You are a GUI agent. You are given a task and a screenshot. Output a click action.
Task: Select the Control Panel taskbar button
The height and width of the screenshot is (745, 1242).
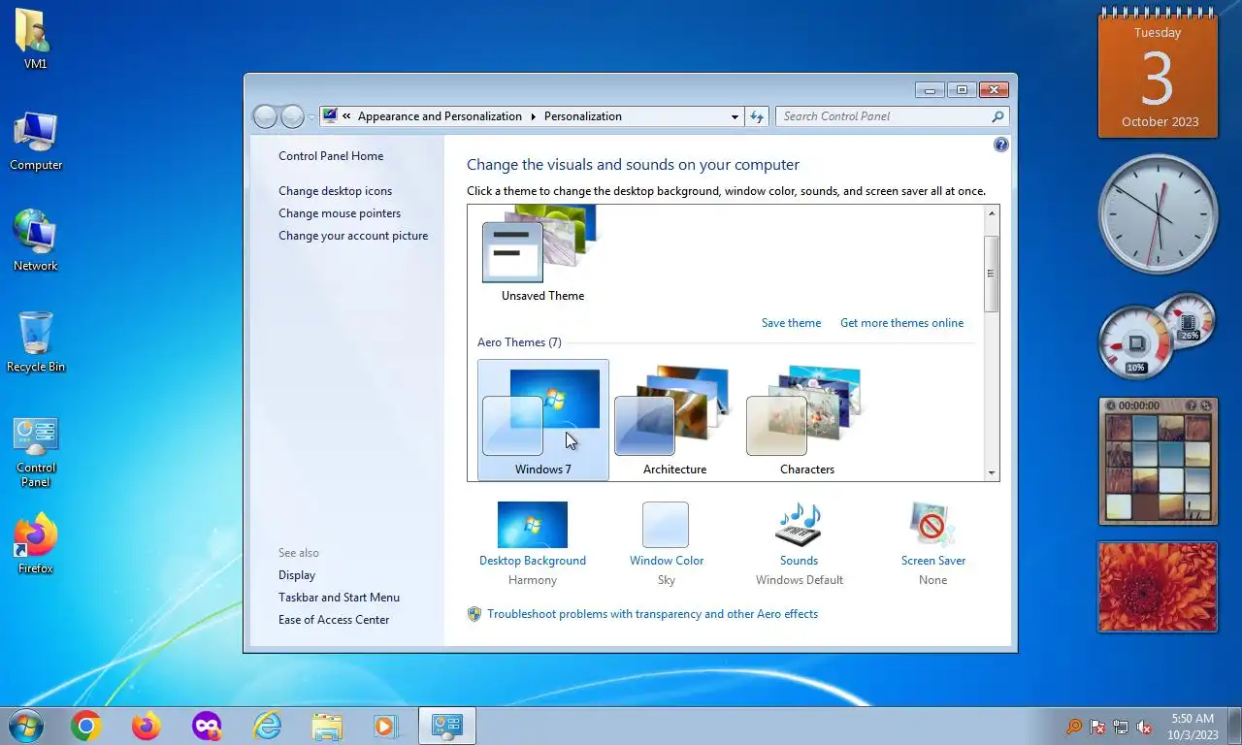tap(446, 726)
